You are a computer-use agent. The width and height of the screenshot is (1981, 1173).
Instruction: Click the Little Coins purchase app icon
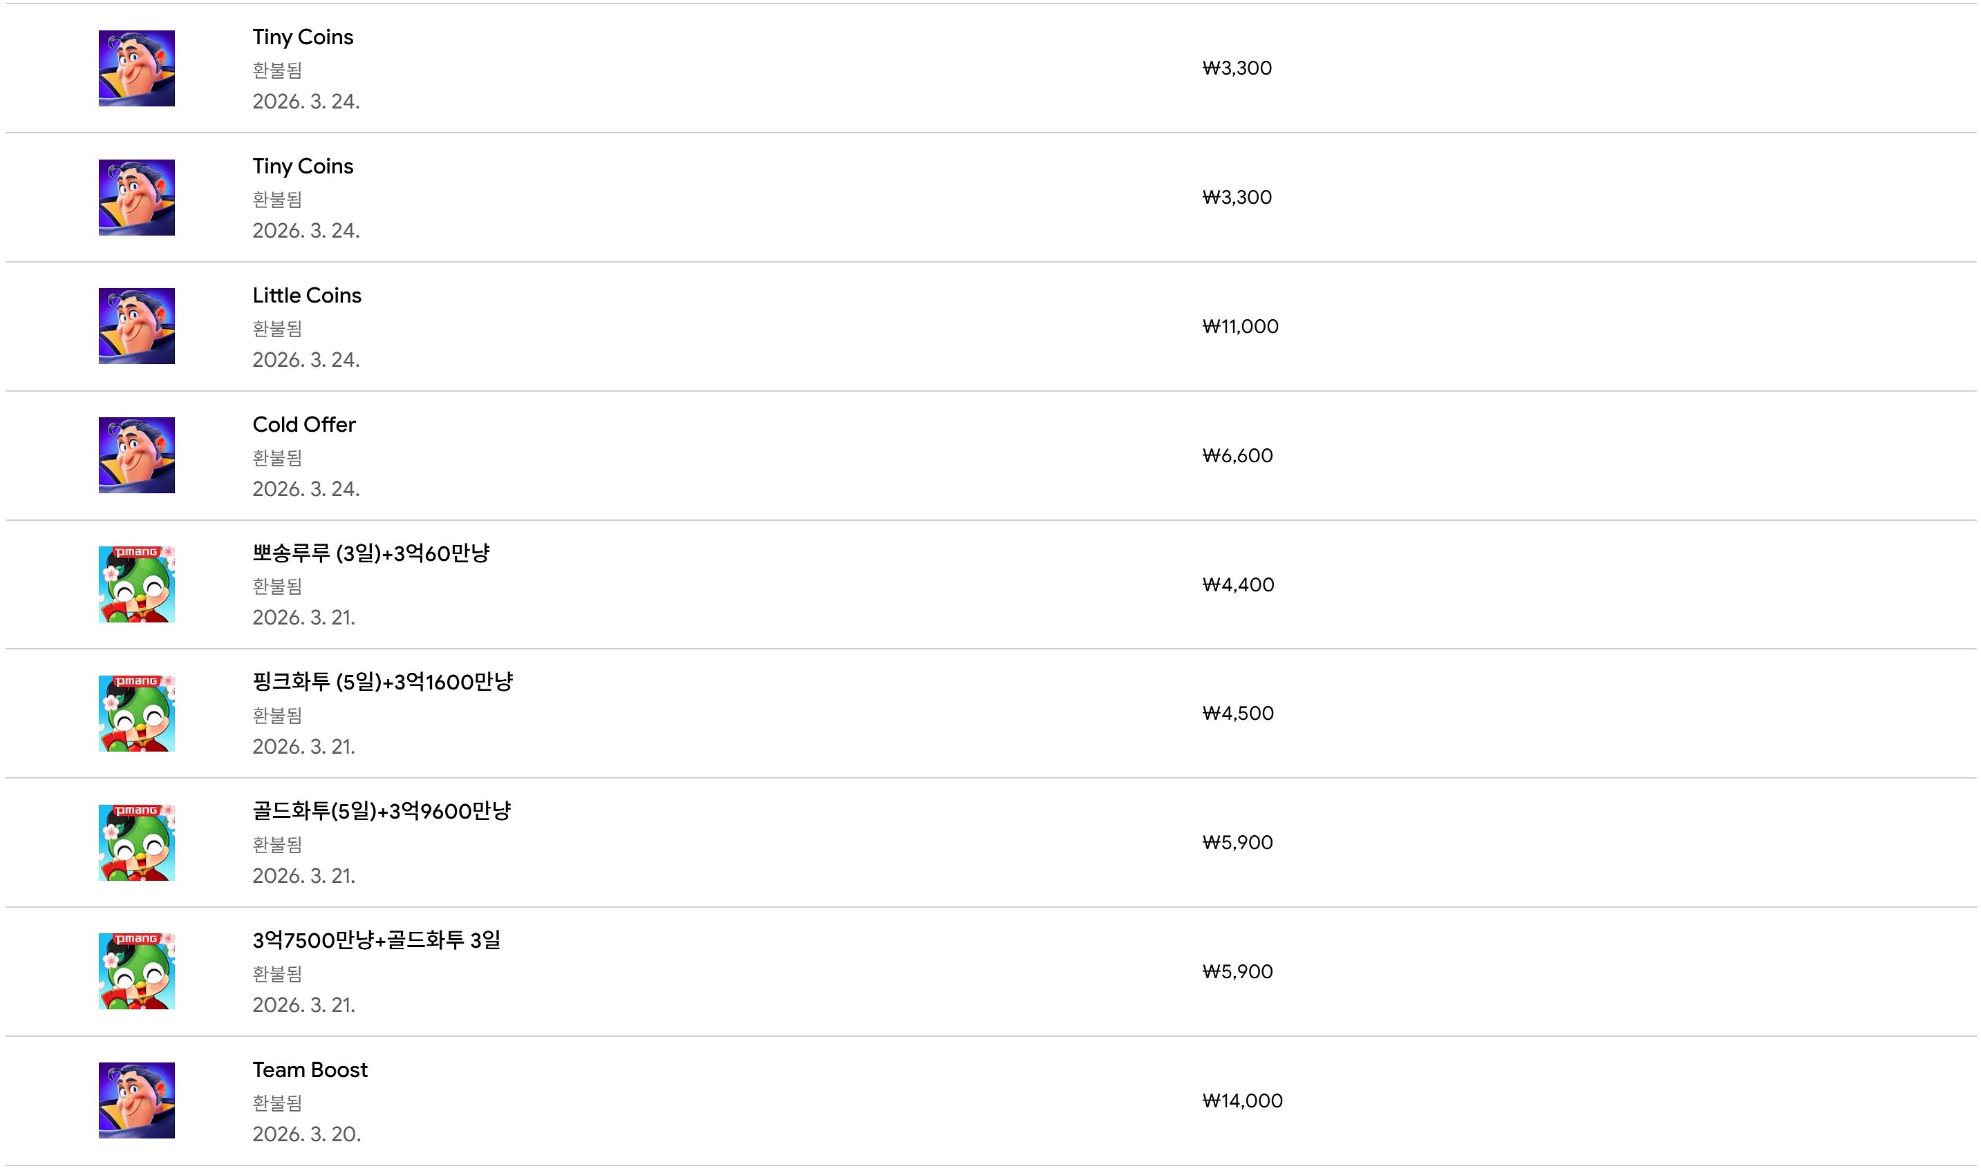[x=136, y=325]
